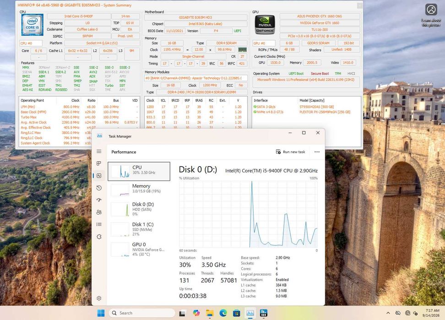Open the Services page in Task Manager
The width and height of the screenshot is (445, 320).
tap(99, 236)
